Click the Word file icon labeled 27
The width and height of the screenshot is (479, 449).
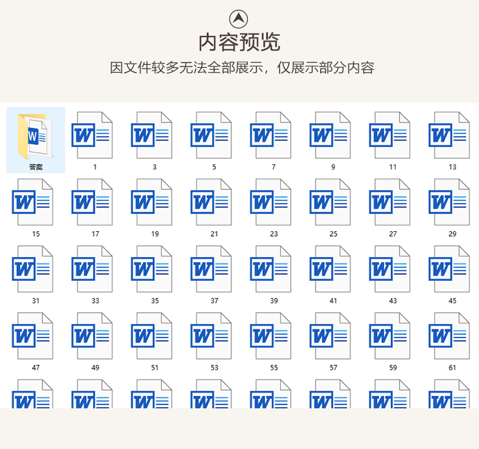(390, 202)
